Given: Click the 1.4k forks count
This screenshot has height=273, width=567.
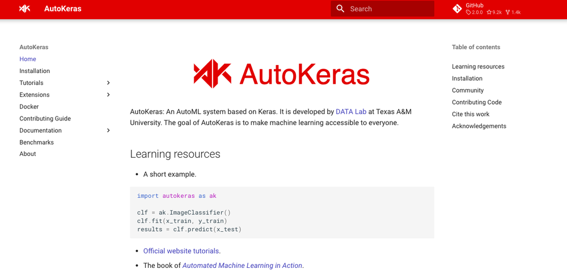Looking at the screenshot, I should coord(513,12).
